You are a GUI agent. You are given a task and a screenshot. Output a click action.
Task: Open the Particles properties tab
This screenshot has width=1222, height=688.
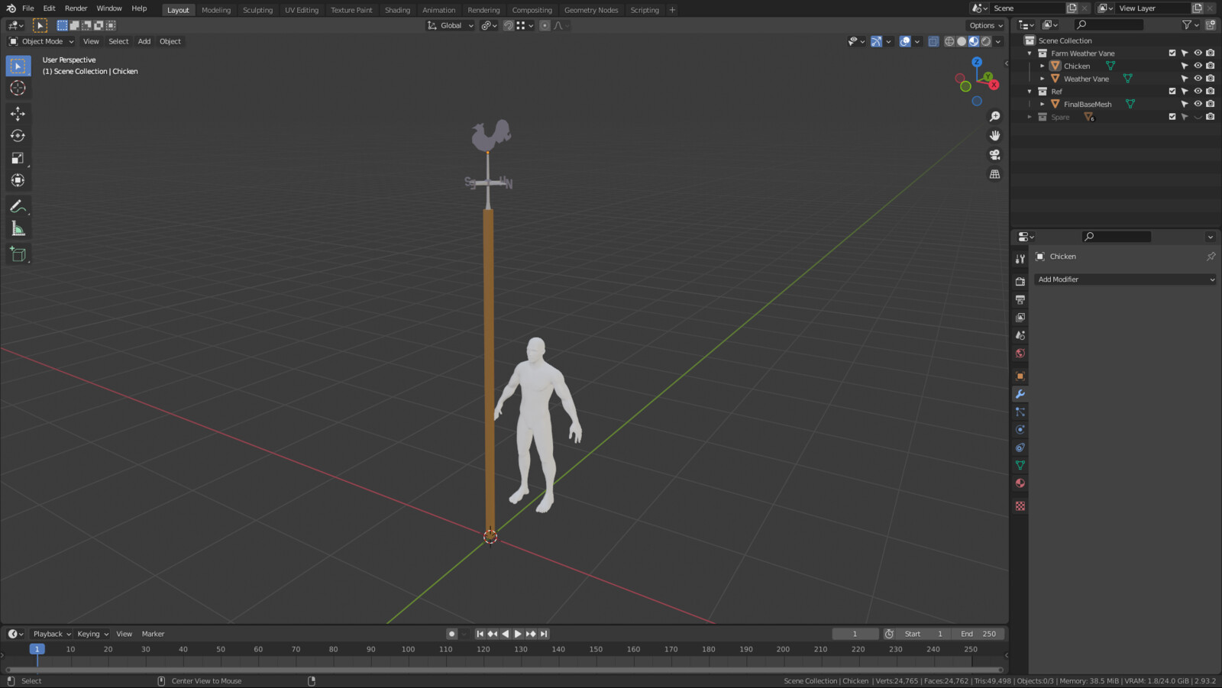pos(1020,412)
